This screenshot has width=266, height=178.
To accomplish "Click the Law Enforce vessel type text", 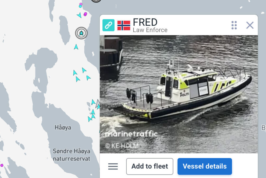I will point(150,30).
